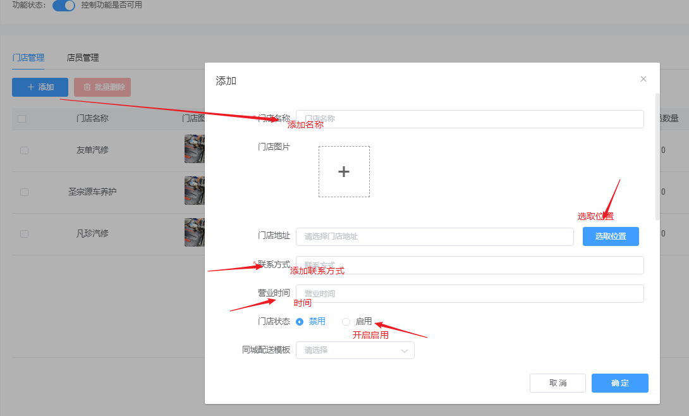Image resolution: width=689 pixels, height=416 pixels.
Task: Check the checkbox next to 友单汽修
Action: pos(24,150)
